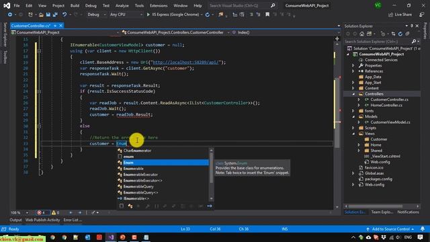Expand the References node
430x242 pixels.
(x=353, y=71)
